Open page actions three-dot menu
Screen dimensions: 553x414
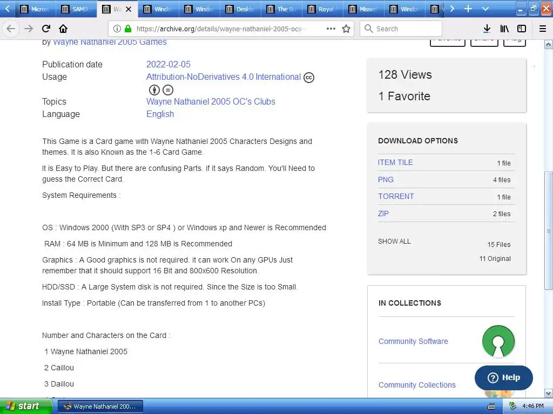(x=331, y=29)
